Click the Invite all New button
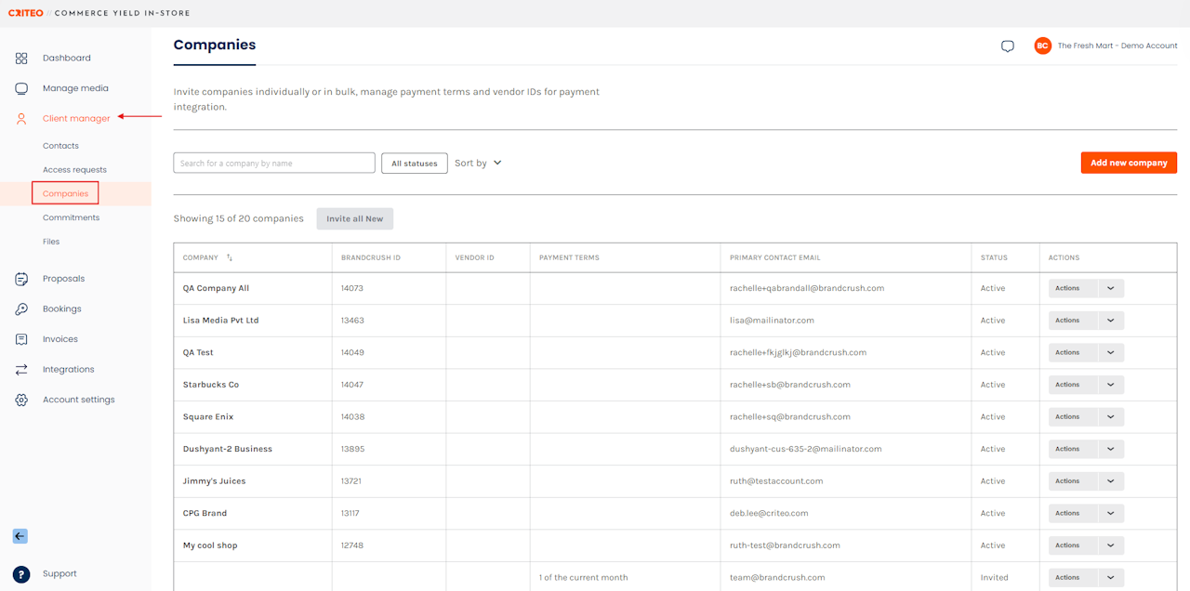The width and height of the screenshot is (1190, 591). [354, 218]
